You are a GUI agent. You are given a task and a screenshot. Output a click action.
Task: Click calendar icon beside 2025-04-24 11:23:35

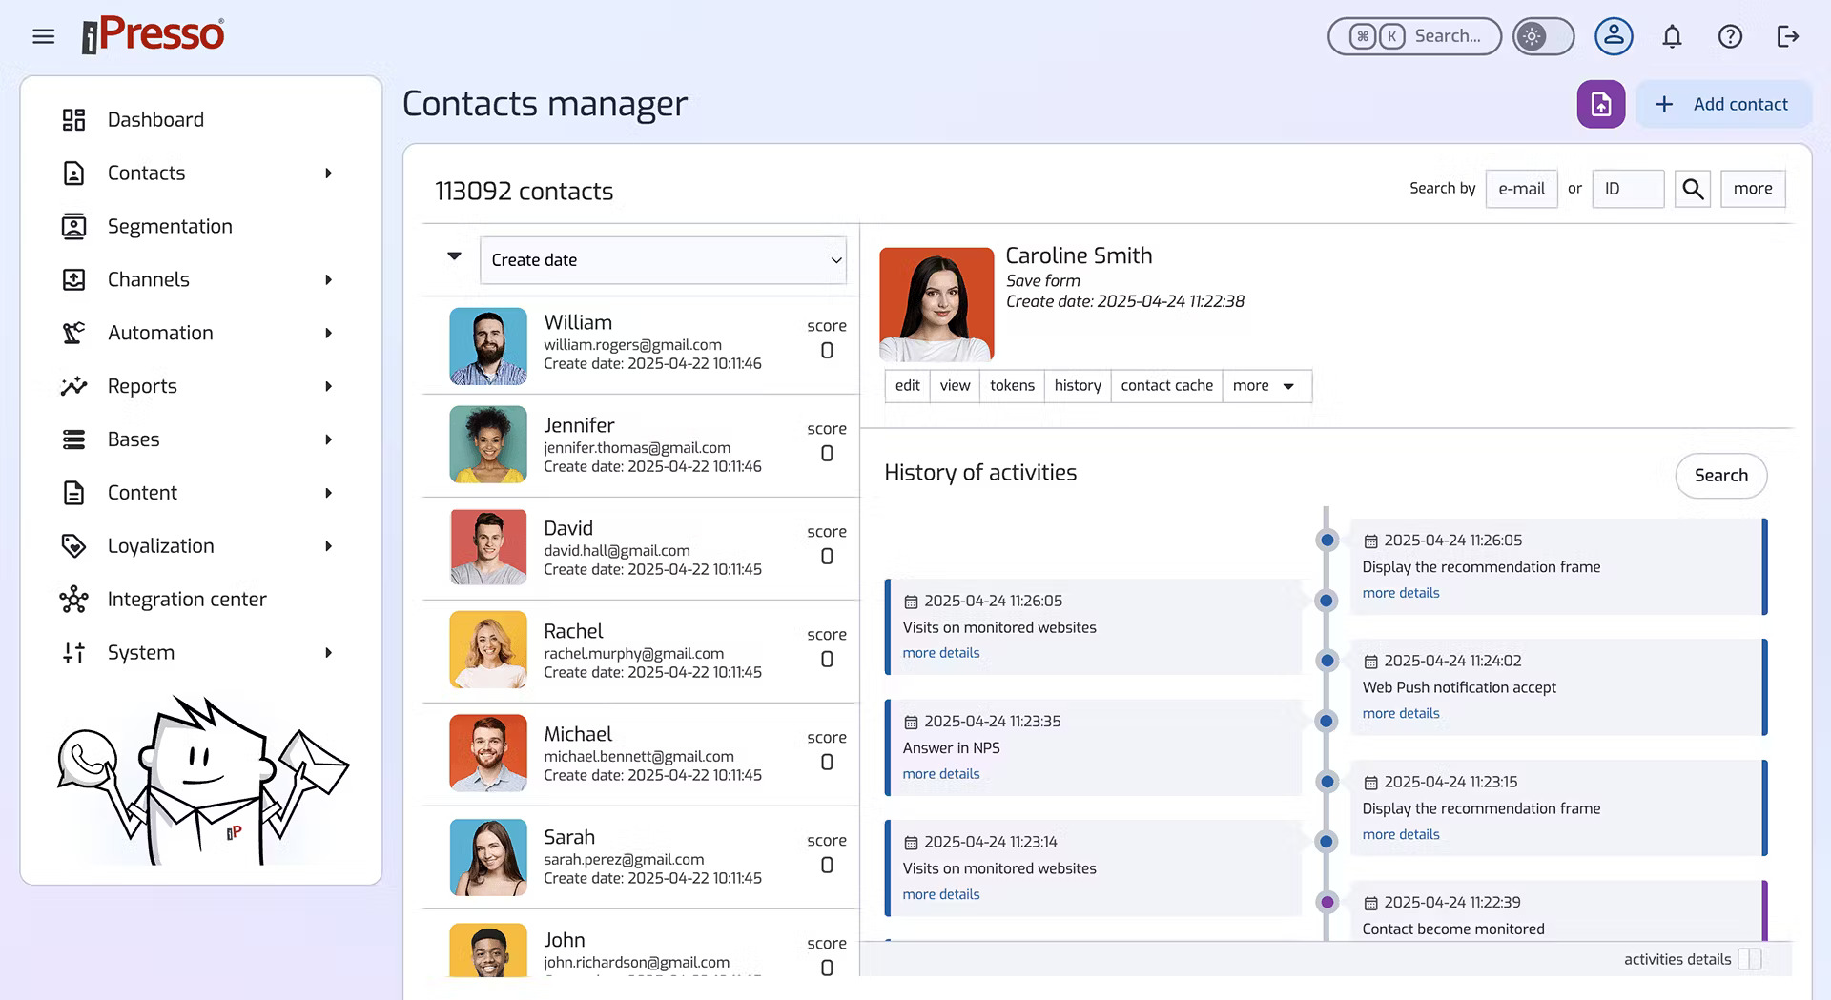911,723
